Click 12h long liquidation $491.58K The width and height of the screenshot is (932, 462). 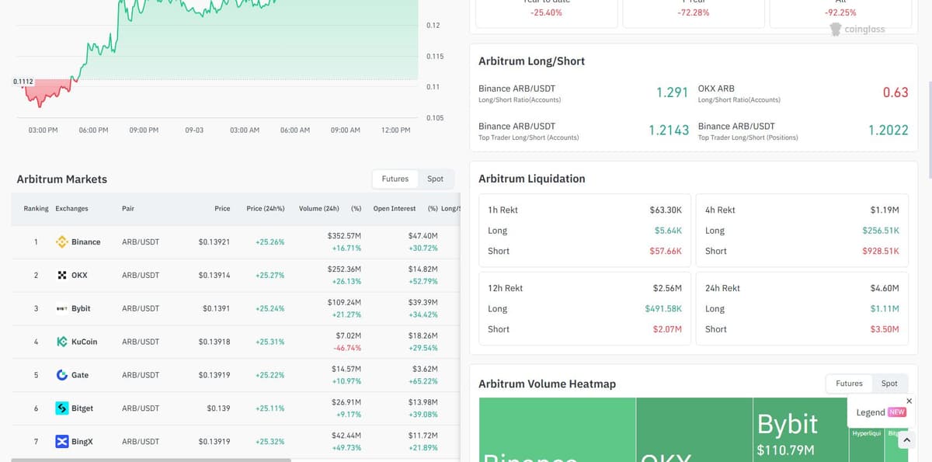663,309
